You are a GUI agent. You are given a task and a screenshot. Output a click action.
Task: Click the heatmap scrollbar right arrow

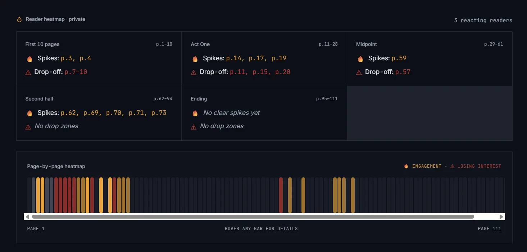[501, 216]
